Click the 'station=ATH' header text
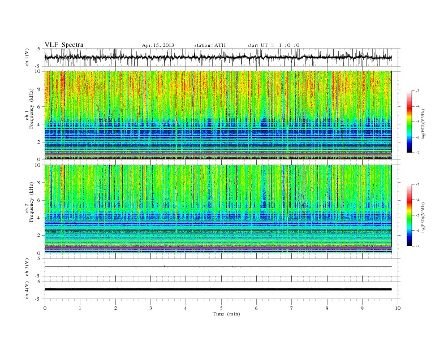 click(x=210, y=45)
